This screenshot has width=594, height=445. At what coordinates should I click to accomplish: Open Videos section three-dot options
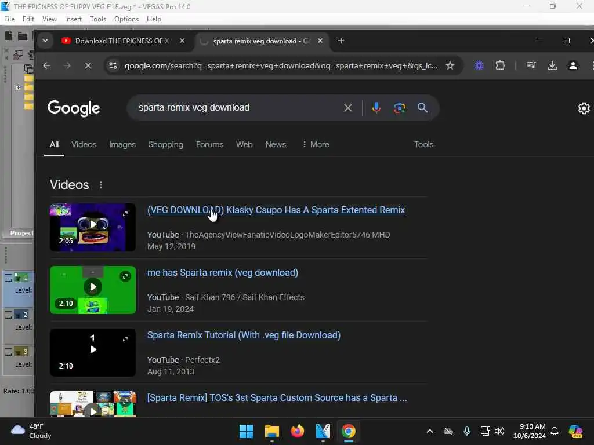pyautogui.click(x=101, y=185)
